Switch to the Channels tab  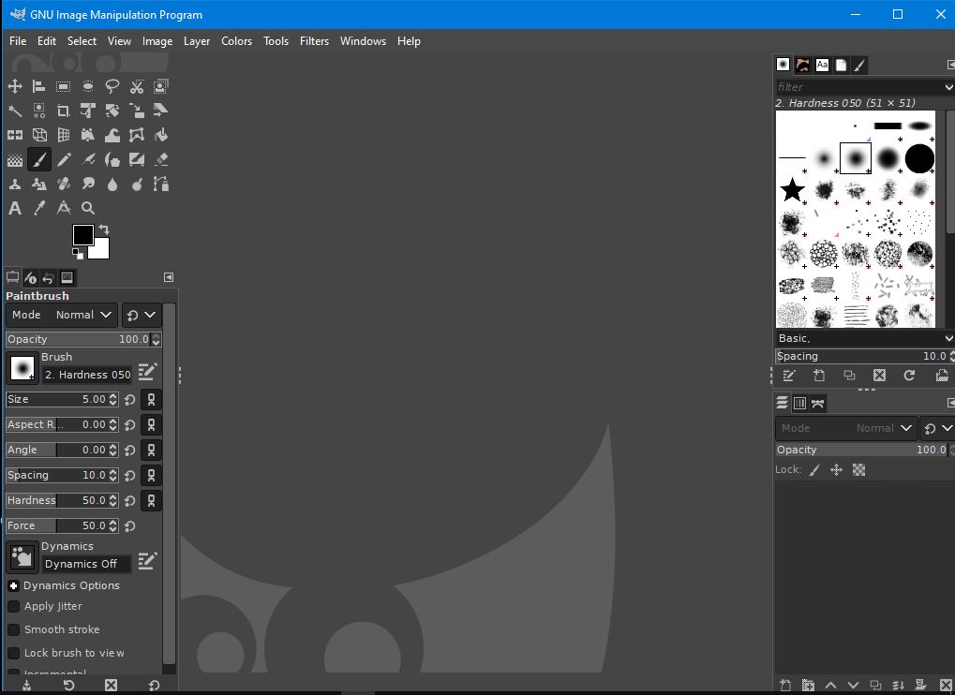point(799,403)
